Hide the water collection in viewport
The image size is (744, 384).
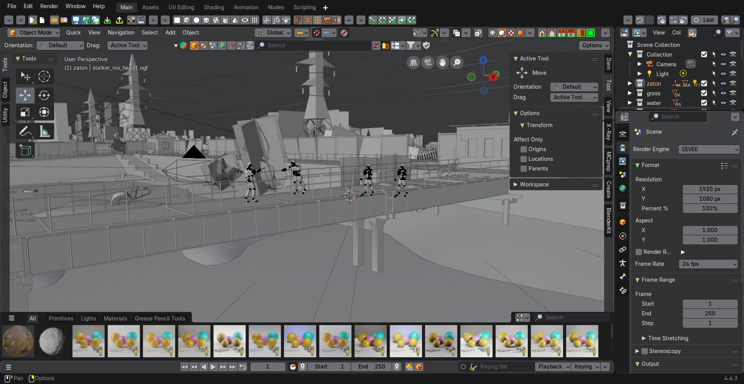[723, 103]
